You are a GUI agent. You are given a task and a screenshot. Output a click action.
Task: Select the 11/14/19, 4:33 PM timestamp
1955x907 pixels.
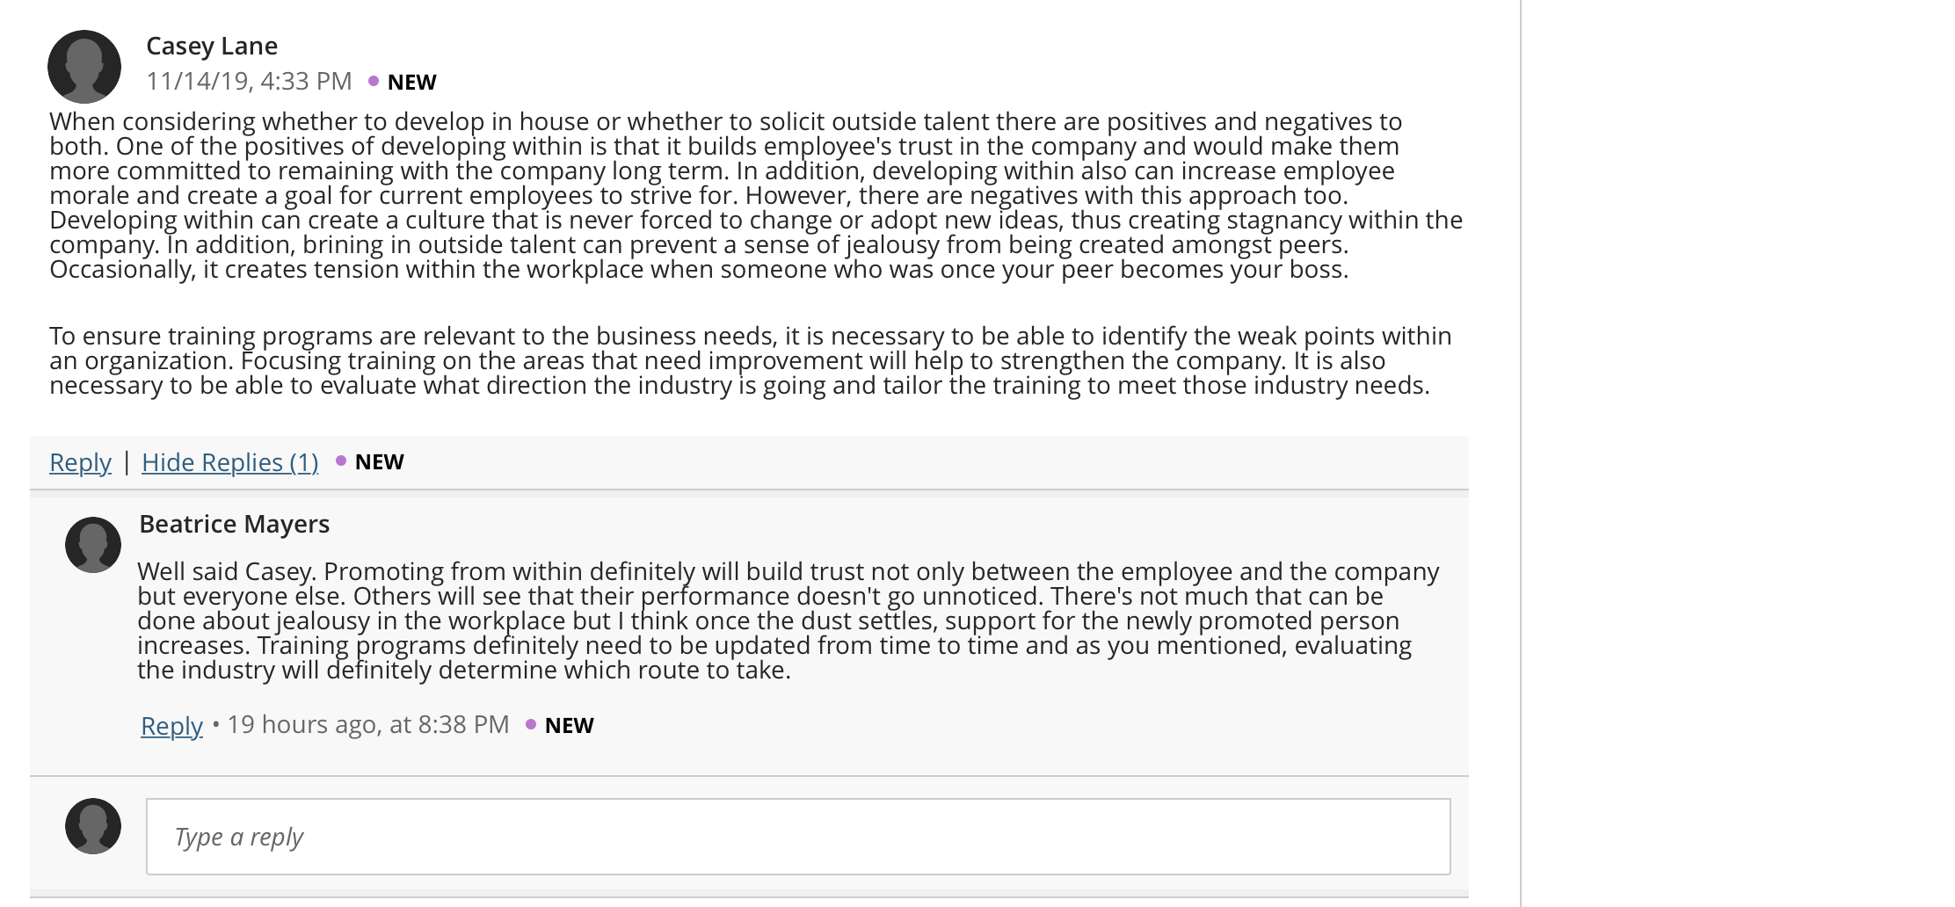click(249, 81)
